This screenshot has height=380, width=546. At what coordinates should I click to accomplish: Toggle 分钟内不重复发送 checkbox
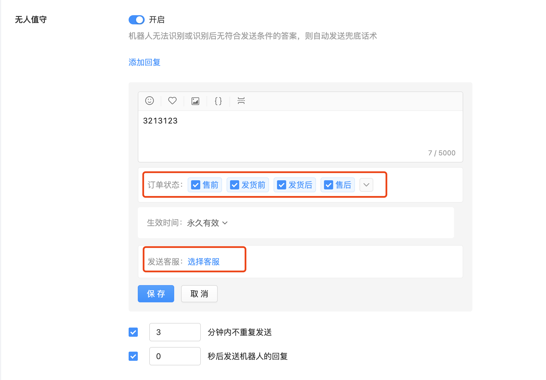click(133, 332)
